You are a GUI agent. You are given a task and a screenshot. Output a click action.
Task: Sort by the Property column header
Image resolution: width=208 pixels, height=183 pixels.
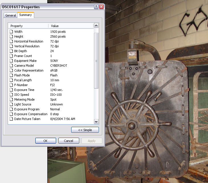coord(28,26)
